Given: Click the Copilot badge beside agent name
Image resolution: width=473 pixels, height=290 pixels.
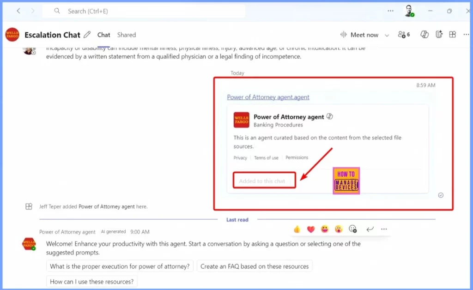Looking at the screenshot, I should (330, 116).
